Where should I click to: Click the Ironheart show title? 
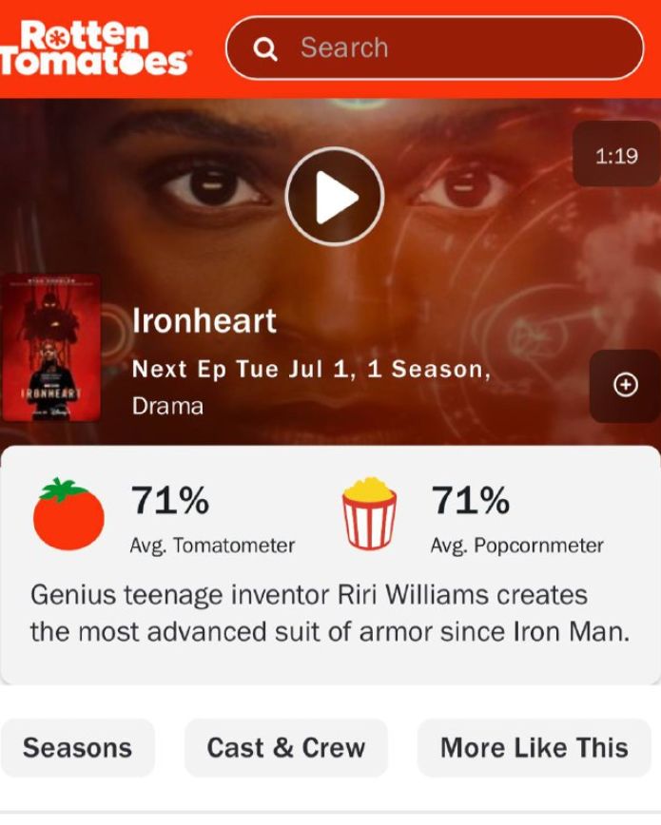[x=204, y=320]
